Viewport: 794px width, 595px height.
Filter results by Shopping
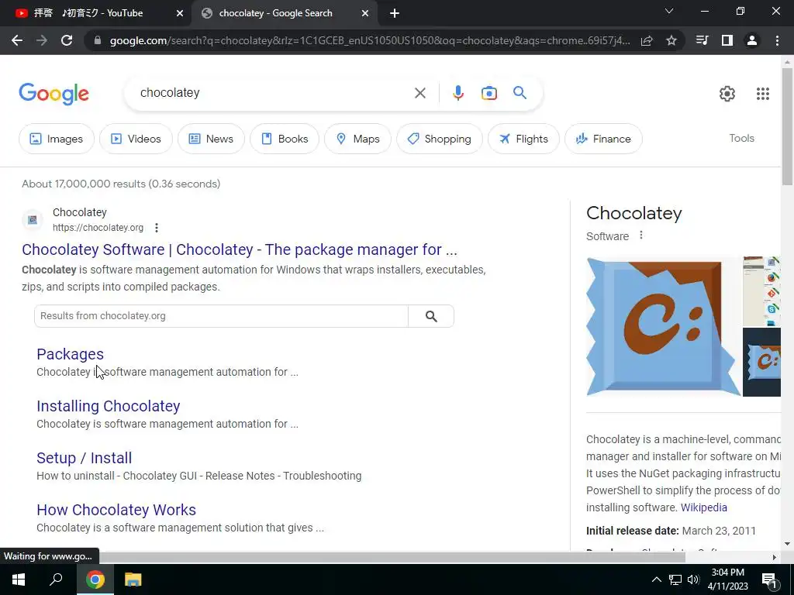439,139
